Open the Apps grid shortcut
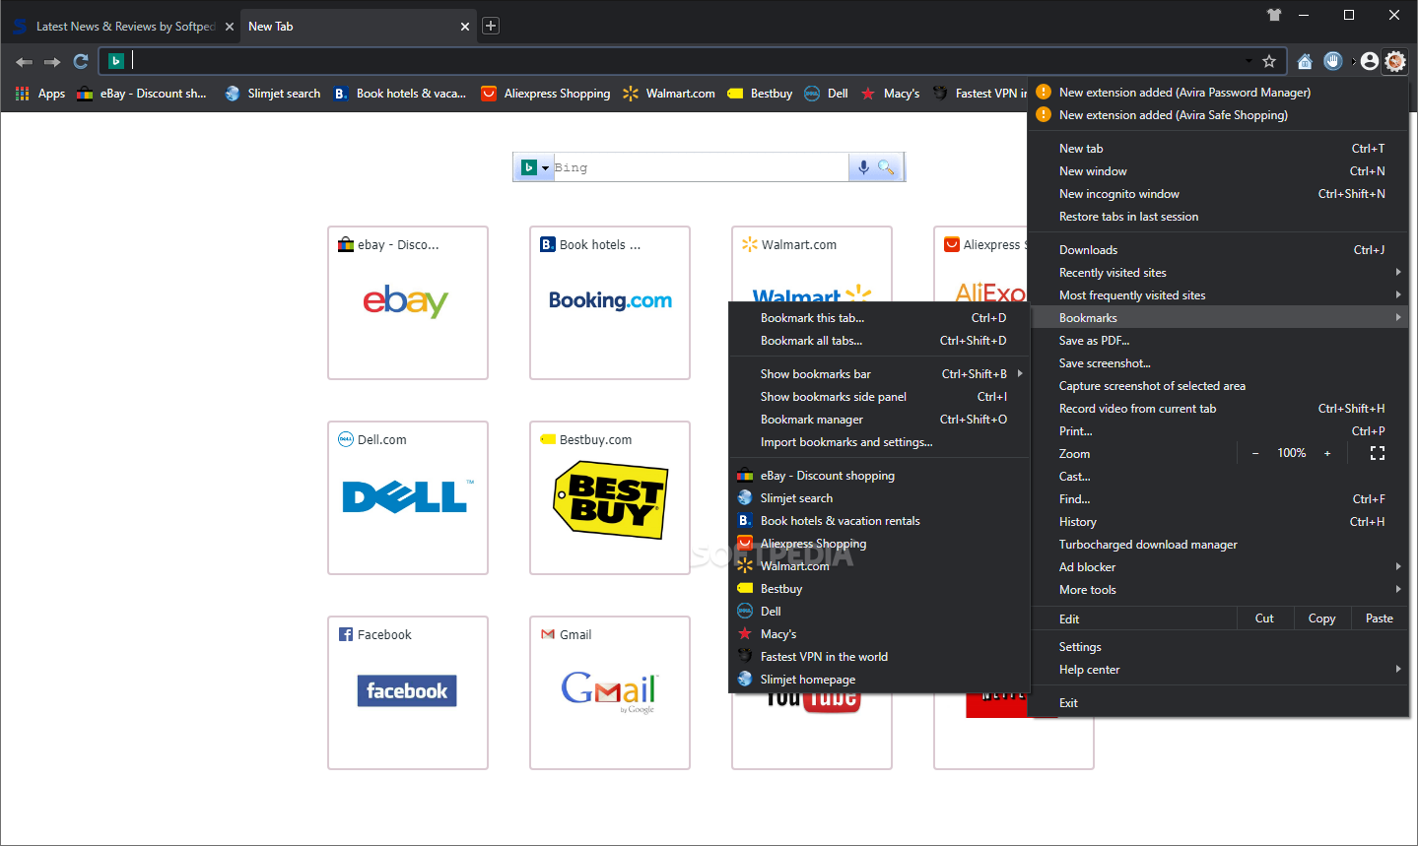This screenshot has width=1418, height=846. (40, 94)
